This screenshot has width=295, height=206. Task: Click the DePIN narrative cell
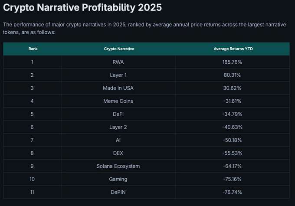[118, 192]
